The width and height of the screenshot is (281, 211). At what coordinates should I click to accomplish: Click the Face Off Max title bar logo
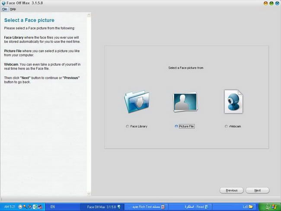3,3
